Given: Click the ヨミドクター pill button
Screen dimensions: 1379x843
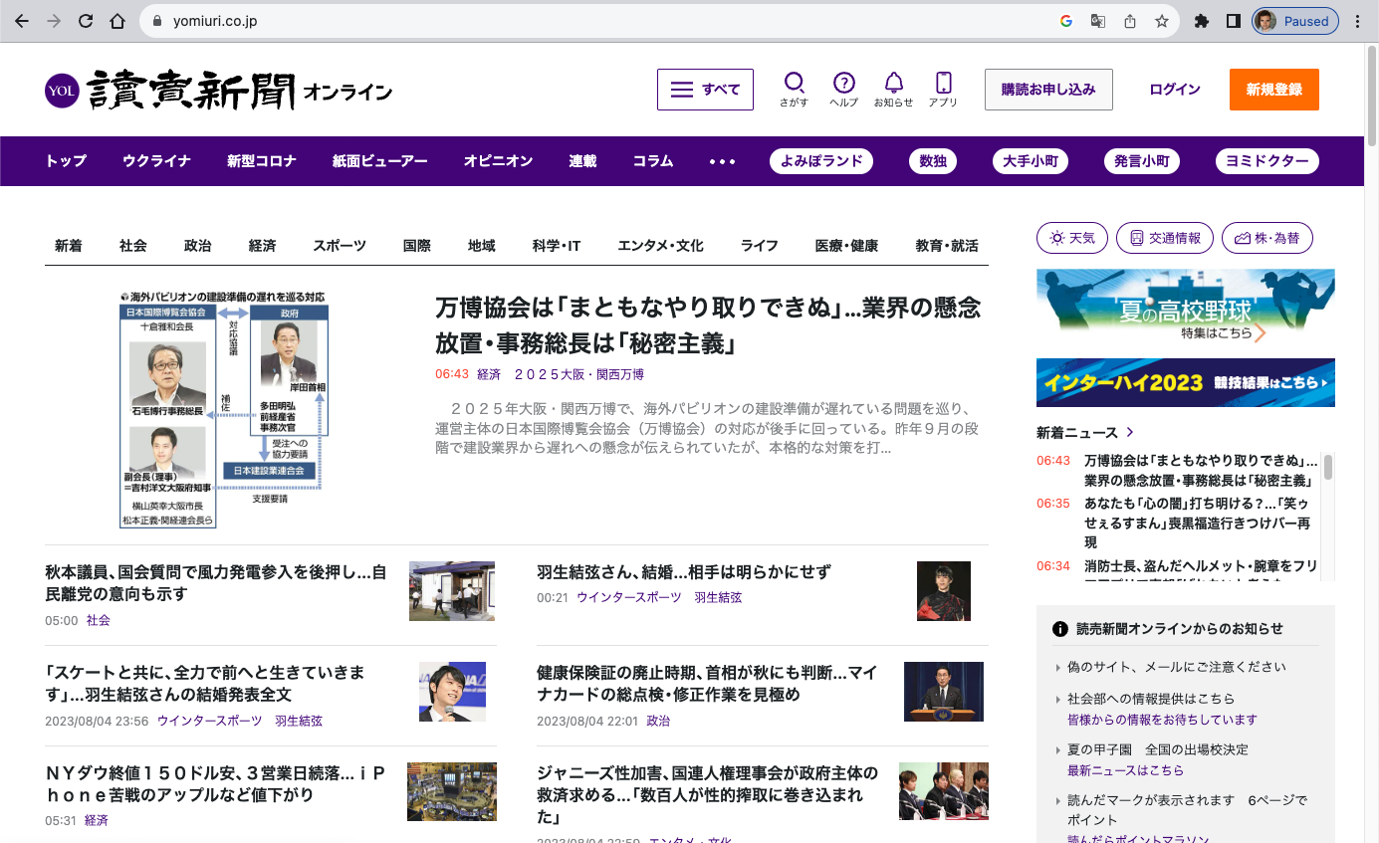Looking at the screenshot, I should coord(1267,161).
